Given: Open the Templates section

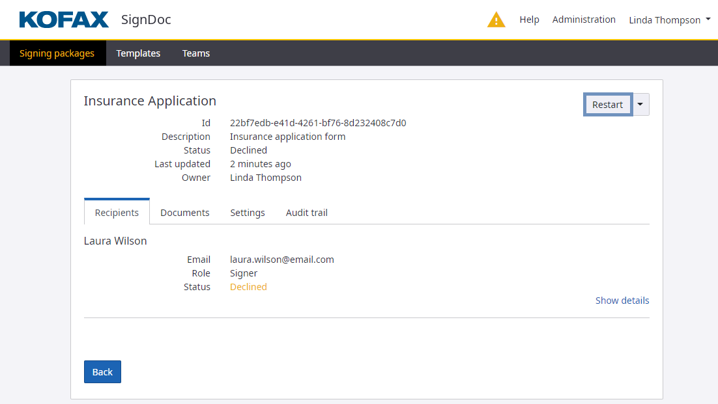Looking at the screenshot, I should [138, 53].
